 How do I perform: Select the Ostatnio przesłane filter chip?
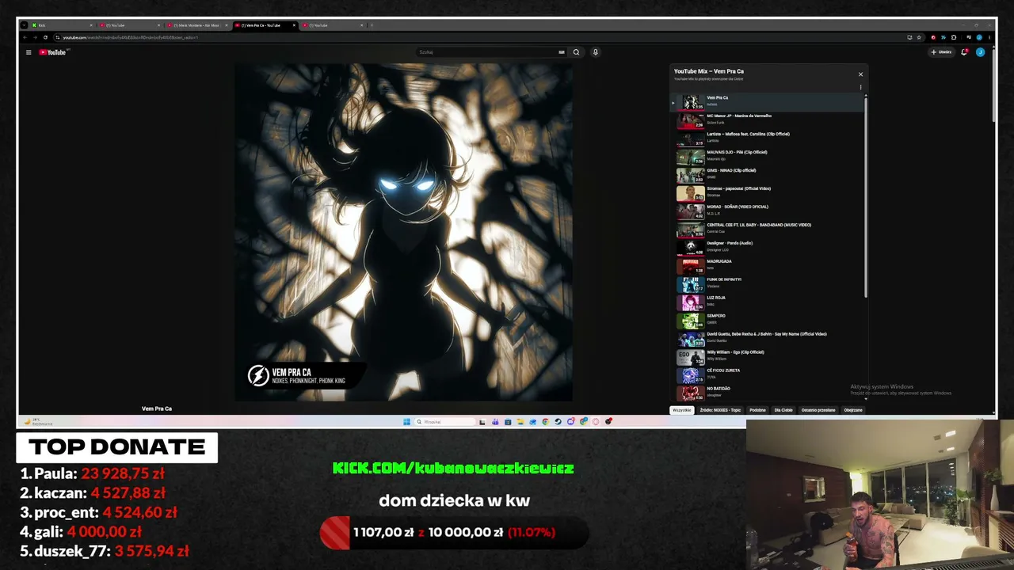coord(818,410)
